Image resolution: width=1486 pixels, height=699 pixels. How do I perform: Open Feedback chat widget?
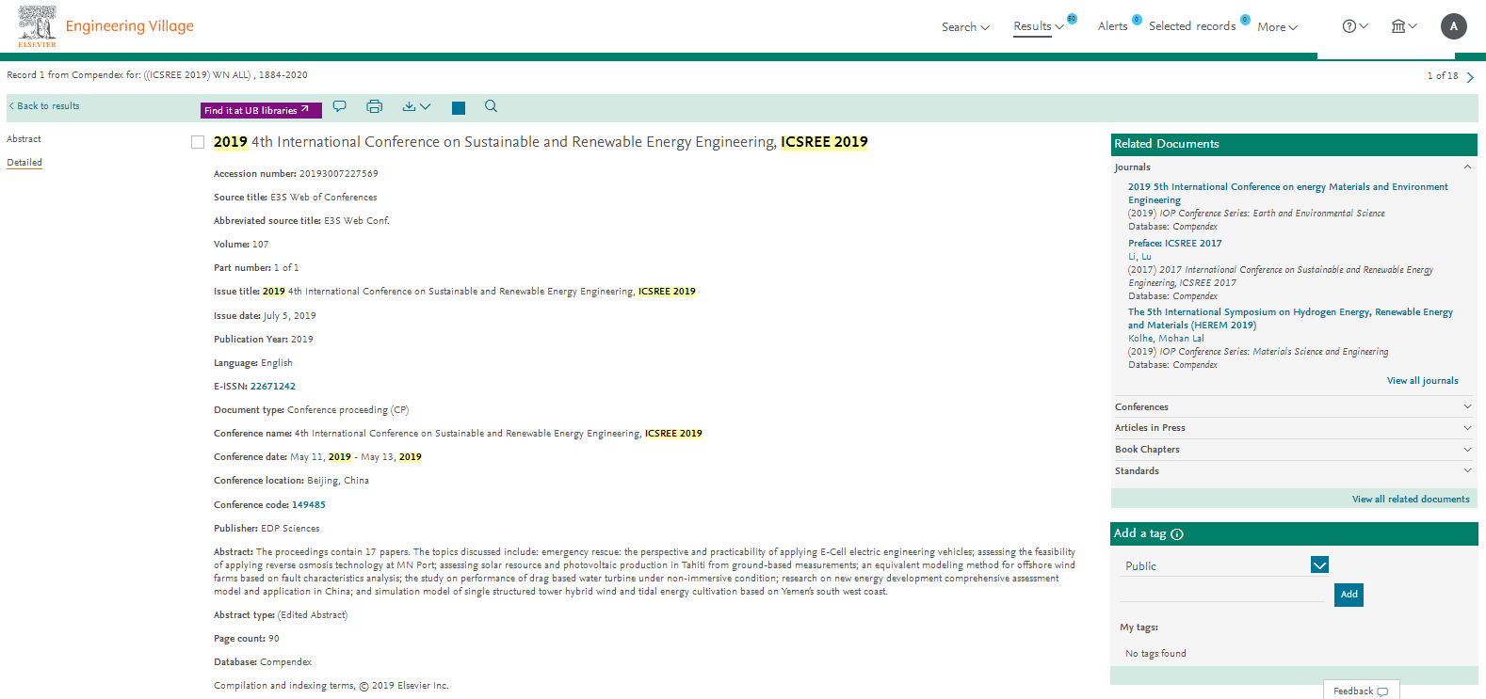click(1361, 691)
